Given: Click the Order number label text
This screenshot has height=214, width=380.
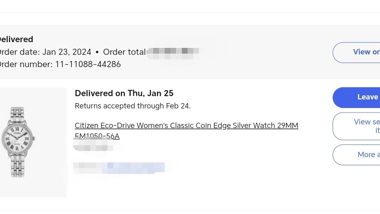Looking at the screenshot, I should point(25,64).
